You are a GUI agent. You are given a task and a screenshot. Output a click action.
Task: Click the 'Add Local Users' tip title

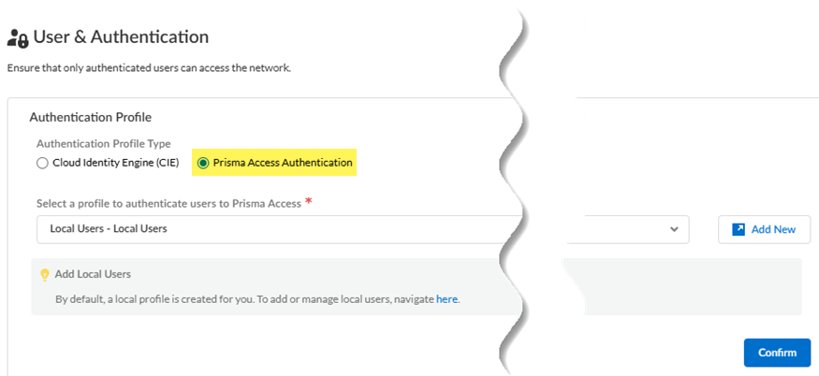[x=93, y=274]
